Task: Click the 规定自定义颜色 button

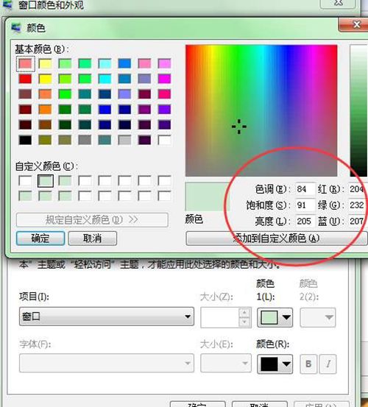Action: [x=92, y=220]
